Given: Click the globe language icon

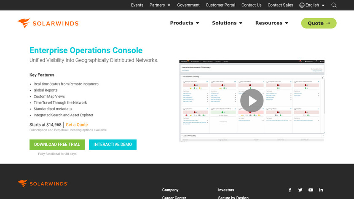Looking at the screenshot, I should 302,5.
